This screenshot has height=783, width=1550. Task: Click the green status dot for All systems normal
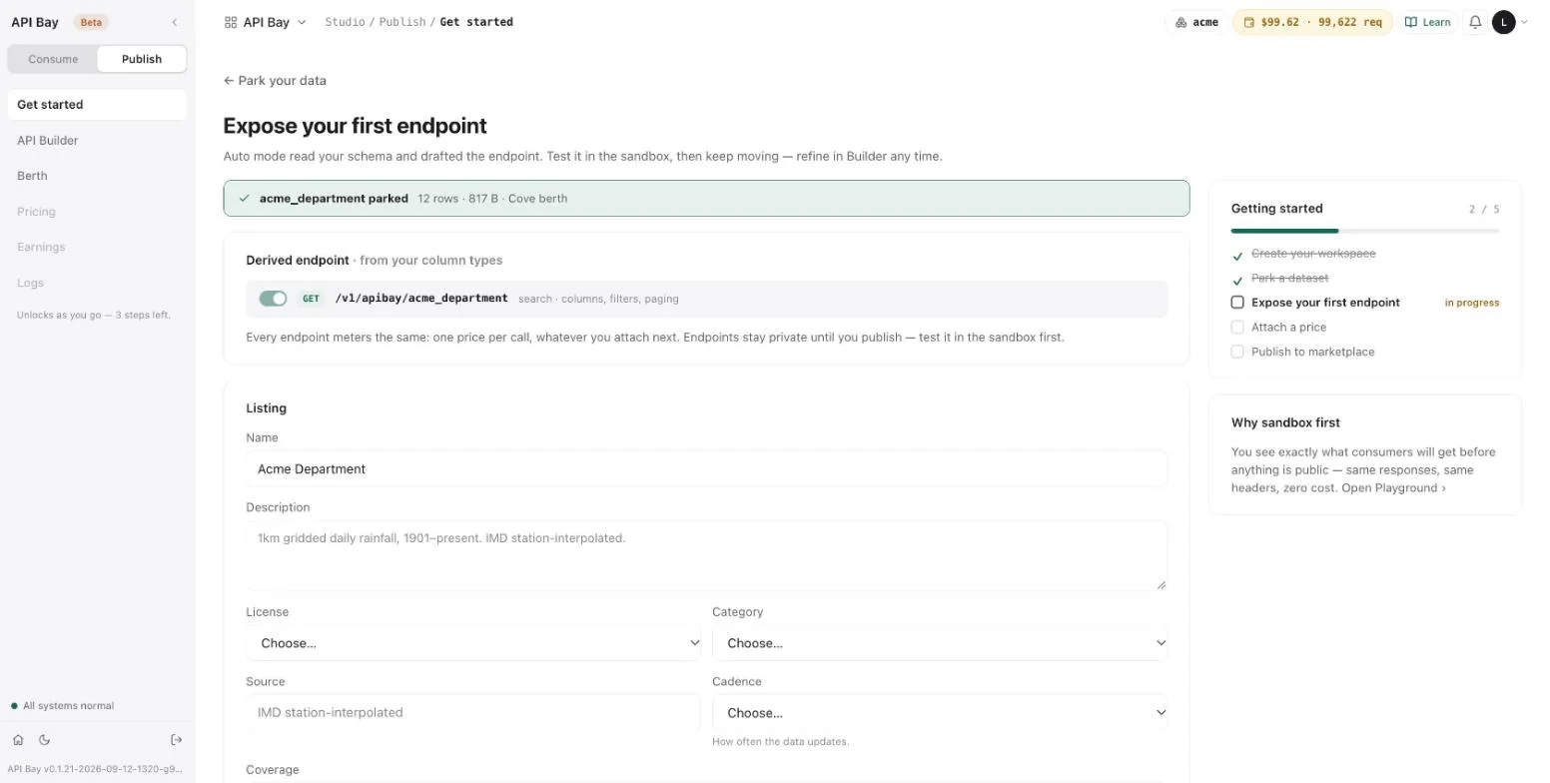pos(14,706)
